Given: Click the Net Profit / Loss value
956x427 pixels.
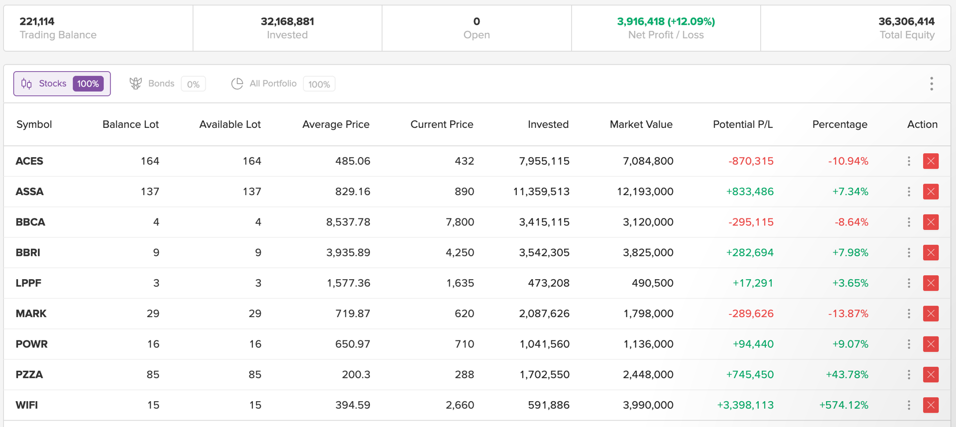Looking at the screenshot, I should tap(666, 21).
